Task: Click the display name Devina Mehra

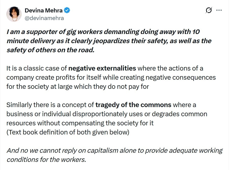Action: tap(44, 10)
